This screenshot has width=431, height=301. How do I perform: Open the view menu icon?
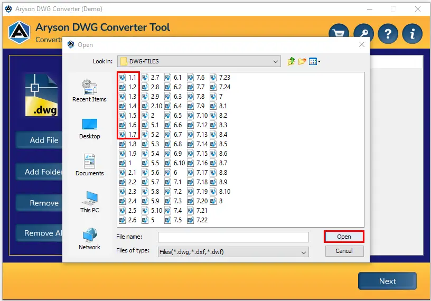tap(314, 61)
